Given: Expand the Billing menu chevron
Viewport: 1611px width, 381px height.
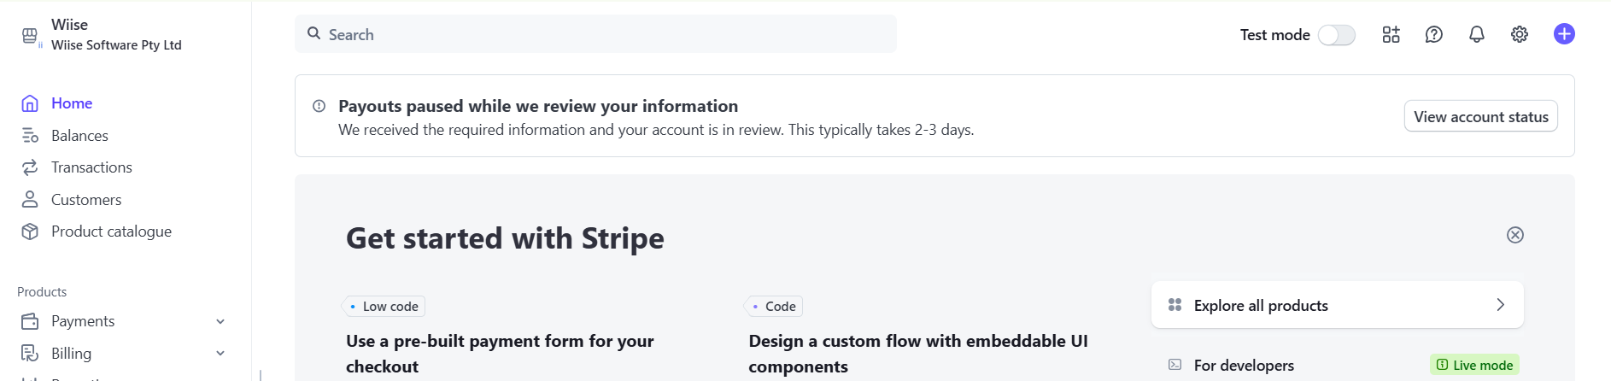Looking at the screenshot, I should coord(220,354).
